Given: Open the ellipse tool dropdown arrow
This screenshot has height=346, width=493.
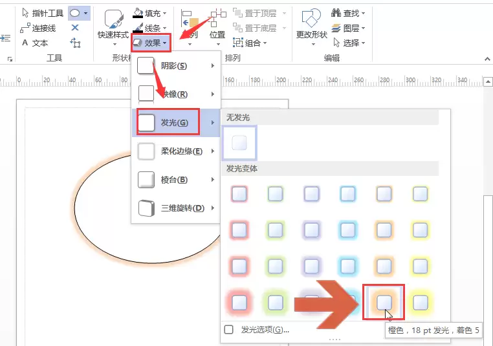Looking at the screenshot, I should 86,13.
